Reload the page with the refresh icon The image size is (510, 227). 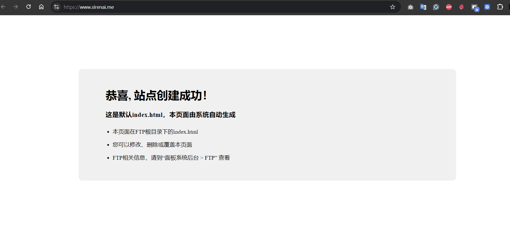pos(28,7)
